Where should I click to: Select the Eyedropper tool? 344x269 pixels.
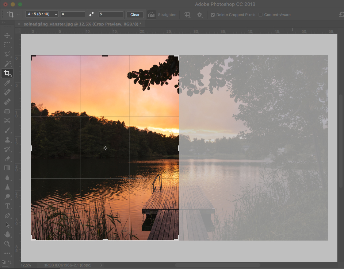click(7, 83)
